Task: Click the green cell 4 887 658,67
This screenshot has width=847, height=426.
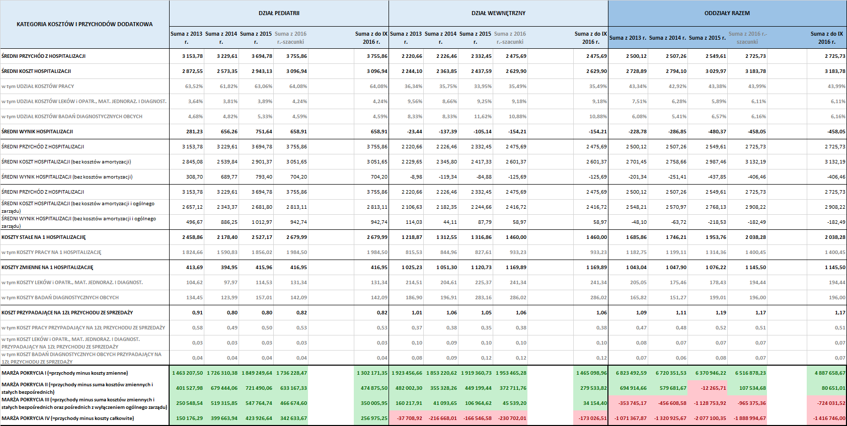Action: click(827, 373)
